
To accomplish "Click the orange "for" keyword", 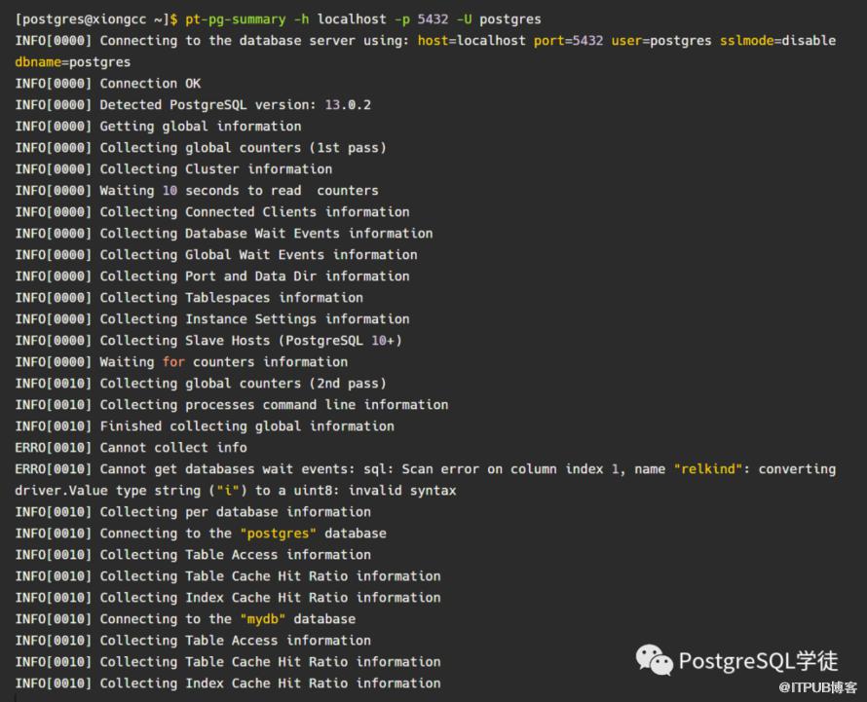I will click(173, 362).
